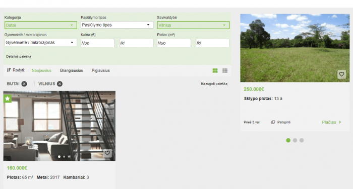
Task: Click the sort icon next to Rodyti
Action: pos(9,70)
